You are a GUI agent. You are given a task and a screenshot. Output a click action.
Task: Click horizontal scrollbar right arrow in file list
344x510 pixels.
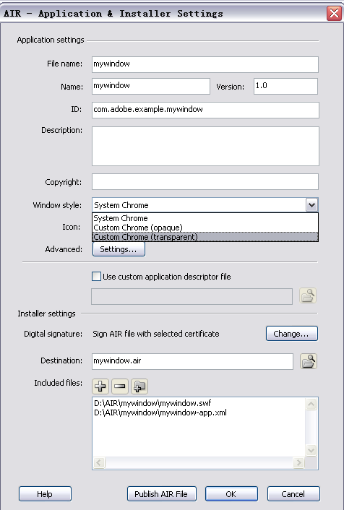click(x=298, y=462)
